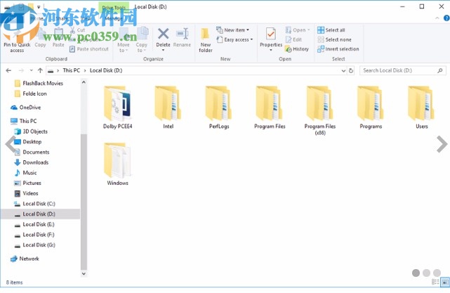Open the Move to dropdown
Image resolution: width=450 pixels, height=293 pixels.
tap(124, 40)
